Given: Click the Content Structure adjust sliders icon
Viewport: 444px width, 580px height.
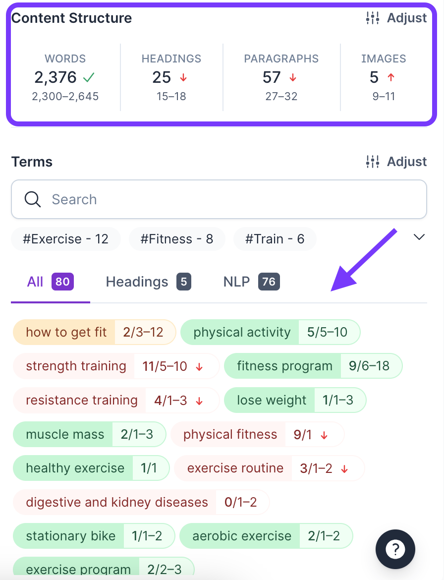Looking at the screenshot, I should point(373,18).
